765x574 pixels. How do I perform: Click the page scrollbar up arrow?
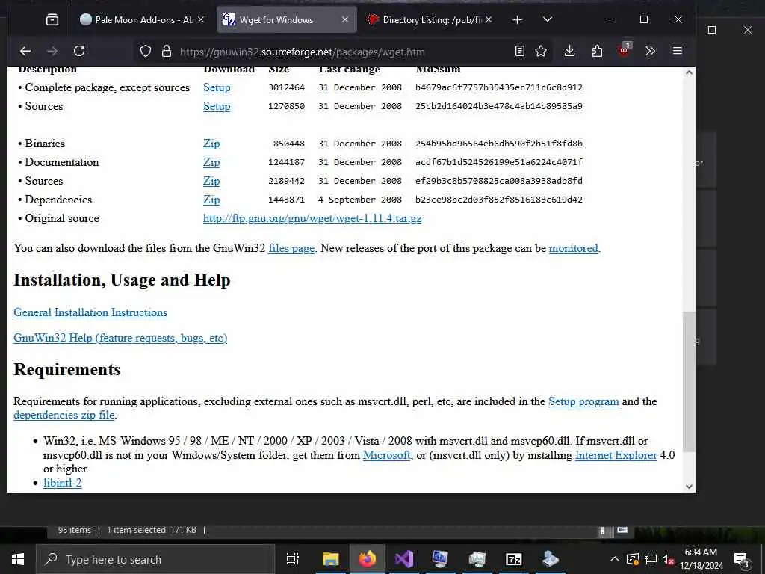pos(689,72)
